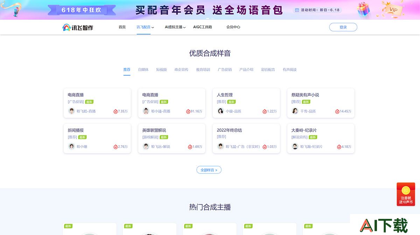The image size is (420, 235).
Task: Open AIGC工具箱 menu item
Action: pyautogui.click(x=203, y=27)
